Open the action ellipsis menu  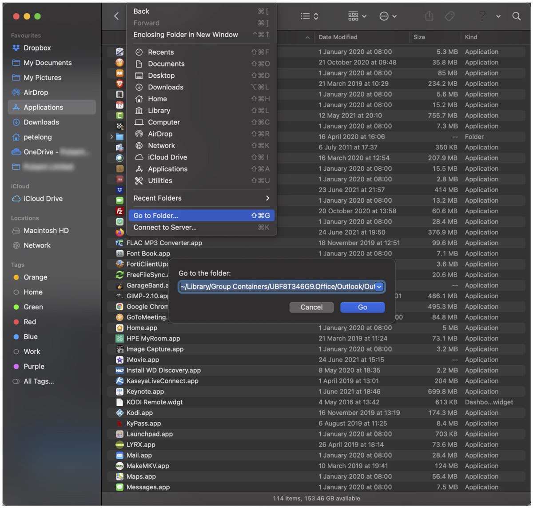coord(388,16)
